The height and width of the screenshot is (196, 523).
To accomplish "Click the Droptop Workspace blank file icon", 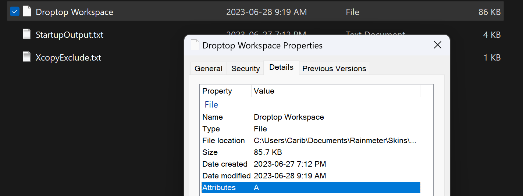I will pos(27,11).
